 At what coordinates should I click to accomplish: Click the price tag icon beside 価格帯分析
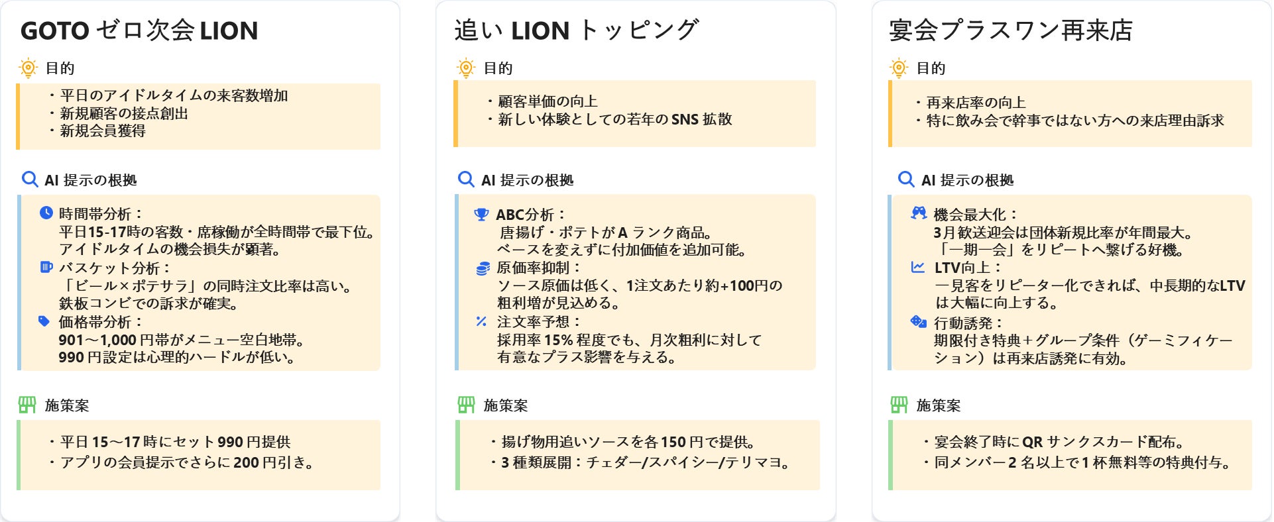(x=44, y=321)
